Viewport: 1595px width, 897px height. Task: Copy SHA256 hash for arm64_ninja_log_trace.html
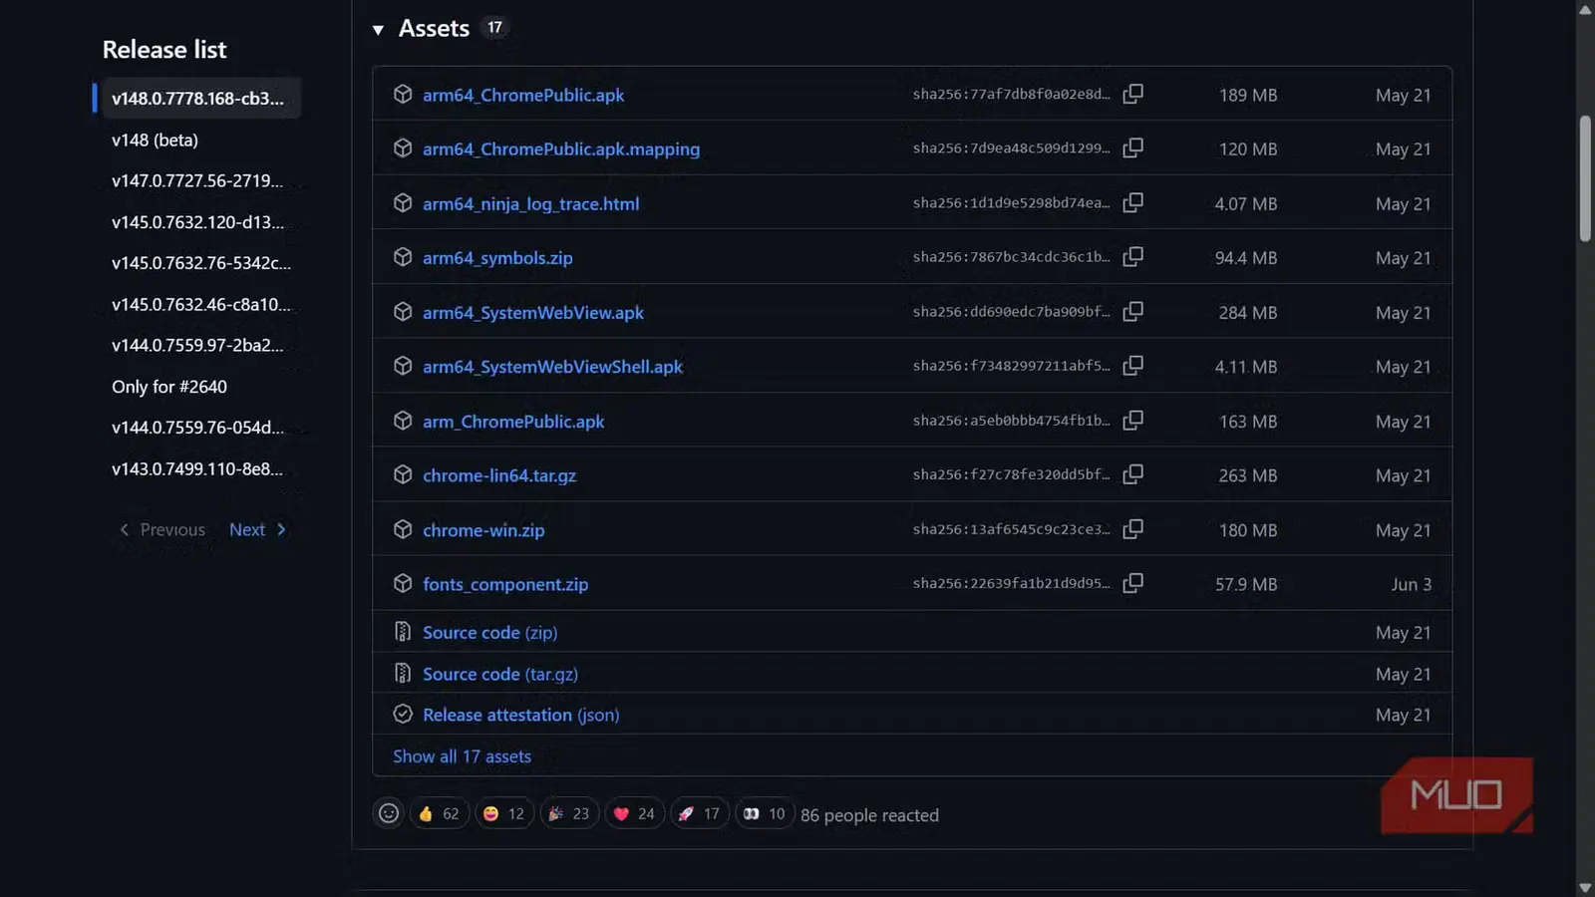pyautogui.click(x=1132, y=202)
